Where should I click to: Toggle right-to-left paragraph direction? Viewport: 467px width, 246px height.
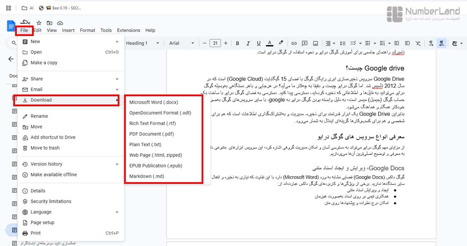[x=441, y=43]
